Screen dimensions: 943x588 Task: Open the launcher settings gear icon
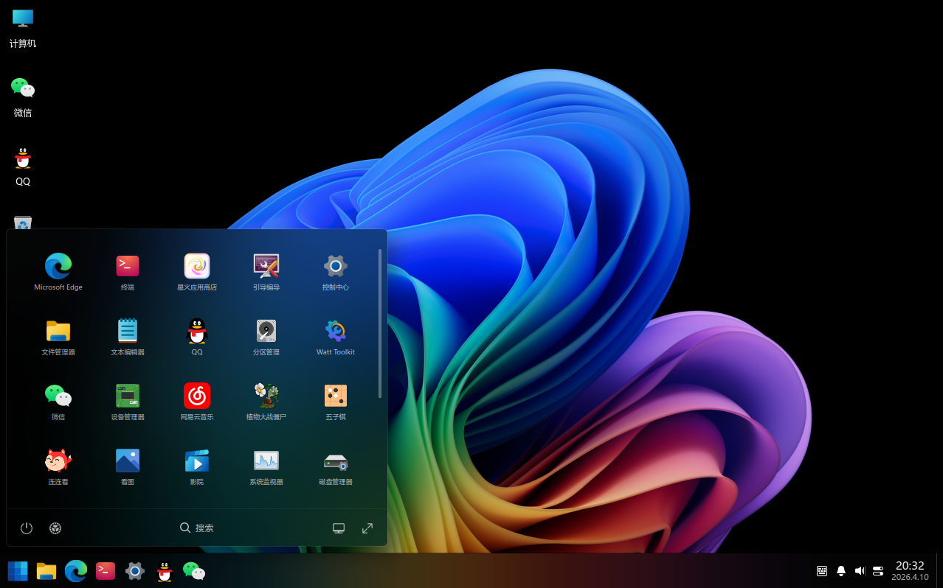pyautogui.click(x=55, y=528)
